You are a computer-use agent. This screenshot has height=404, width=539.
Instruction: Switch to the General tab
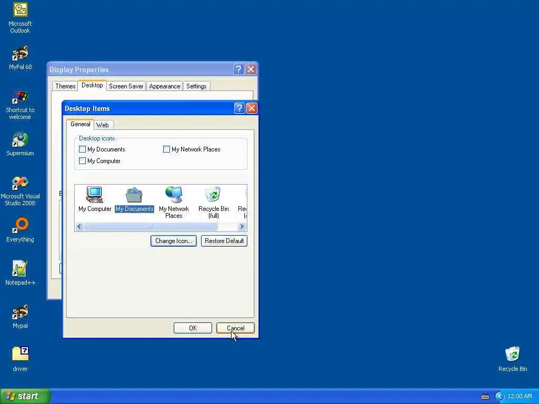pos(81,124)
